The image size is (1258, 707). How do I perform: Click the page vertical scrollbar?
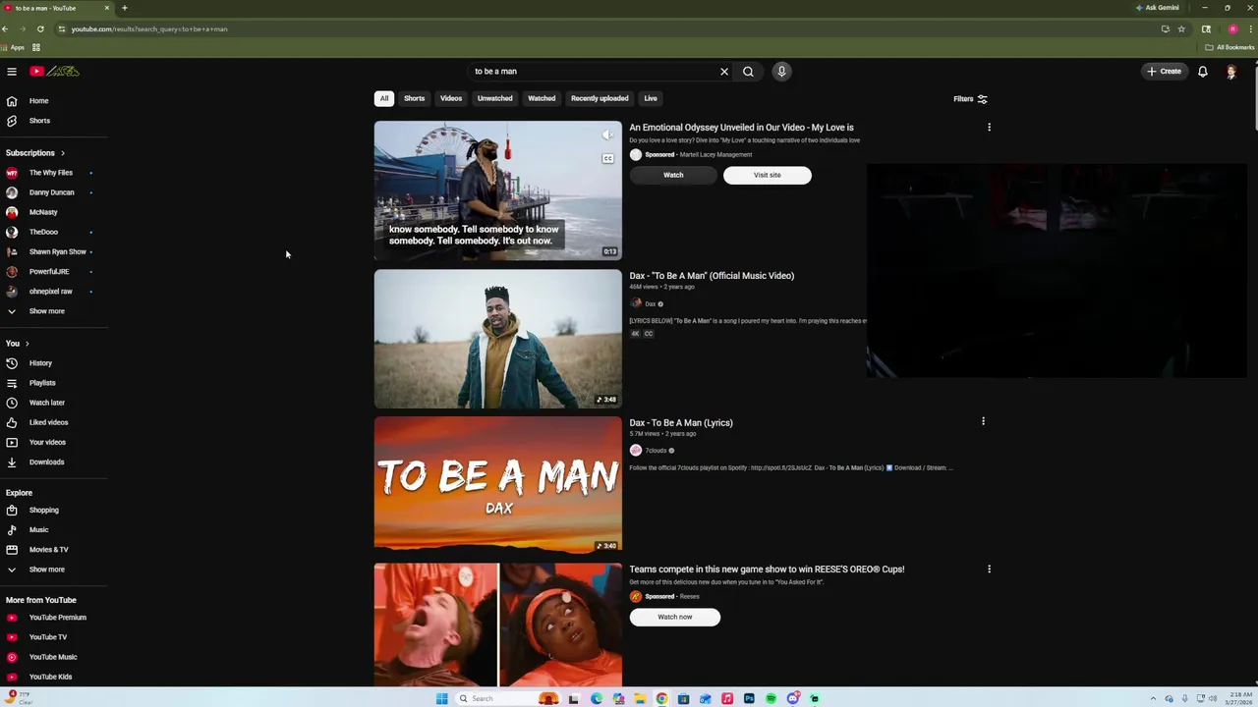[1254, 98]
